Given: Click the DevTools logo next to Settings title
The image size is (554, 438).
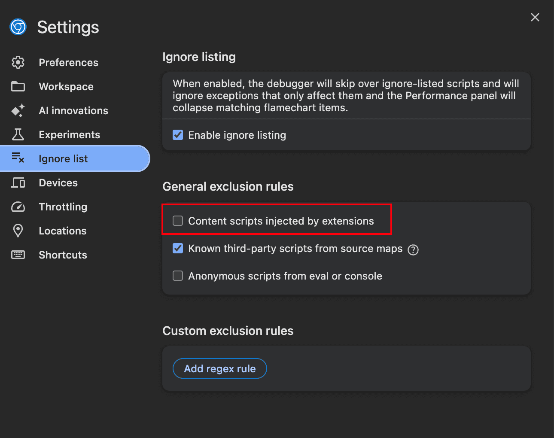Looking at the screenshot, I should coord(18,27).
